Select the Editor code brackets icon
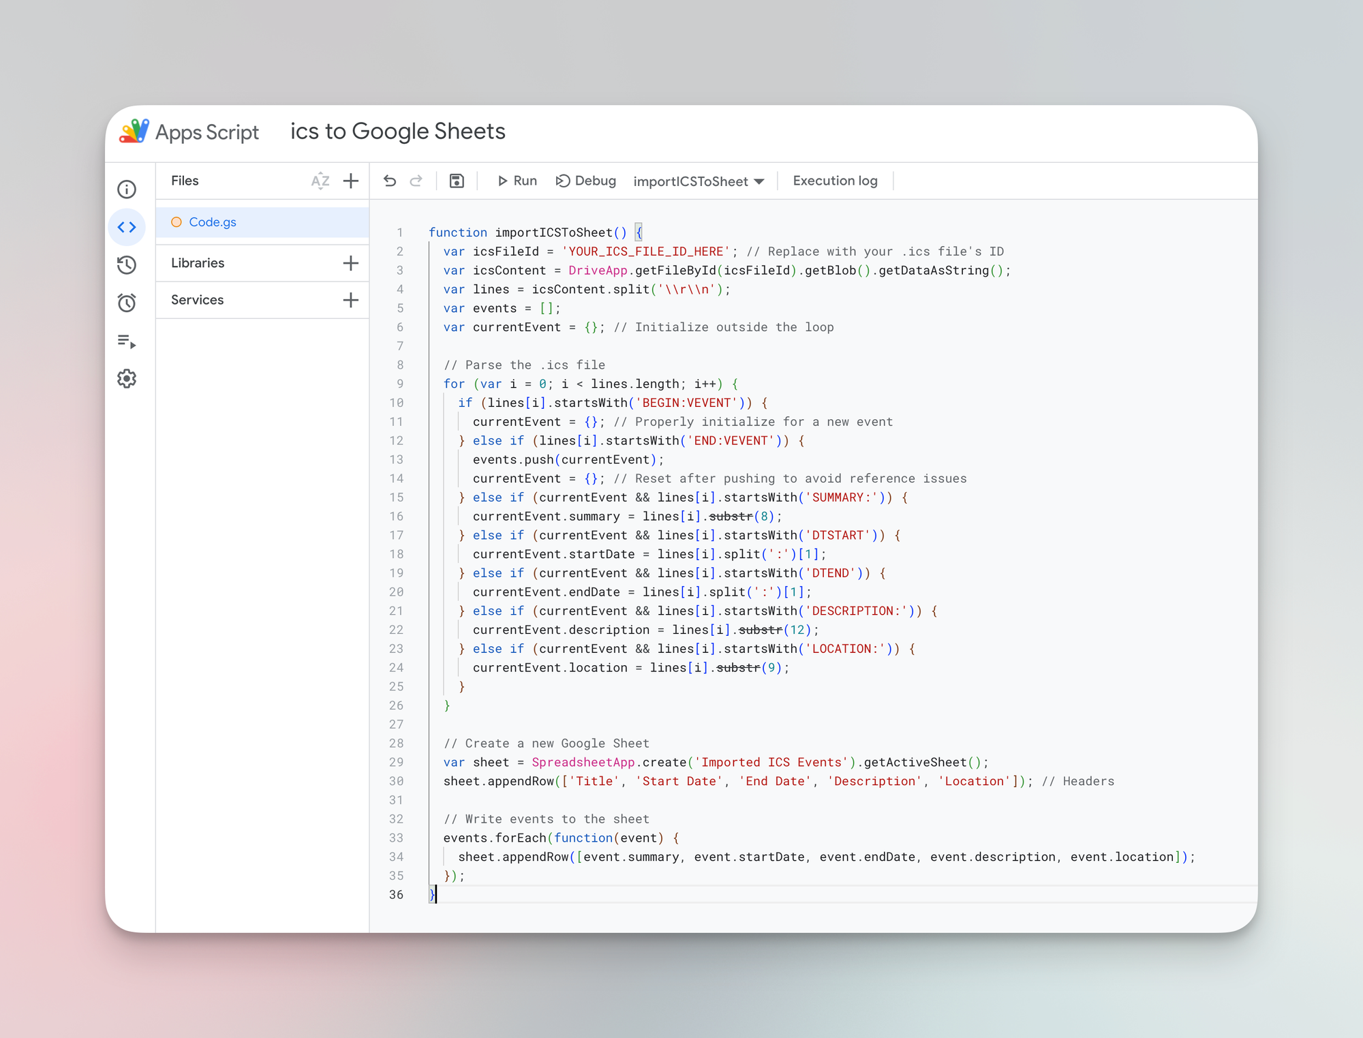 [127, 227]
